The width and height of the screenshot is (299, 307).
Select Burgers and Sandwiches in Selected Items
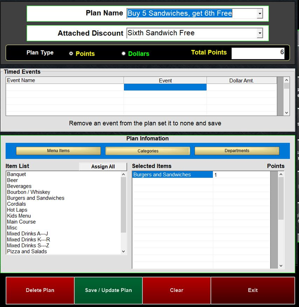pos(162,175)
